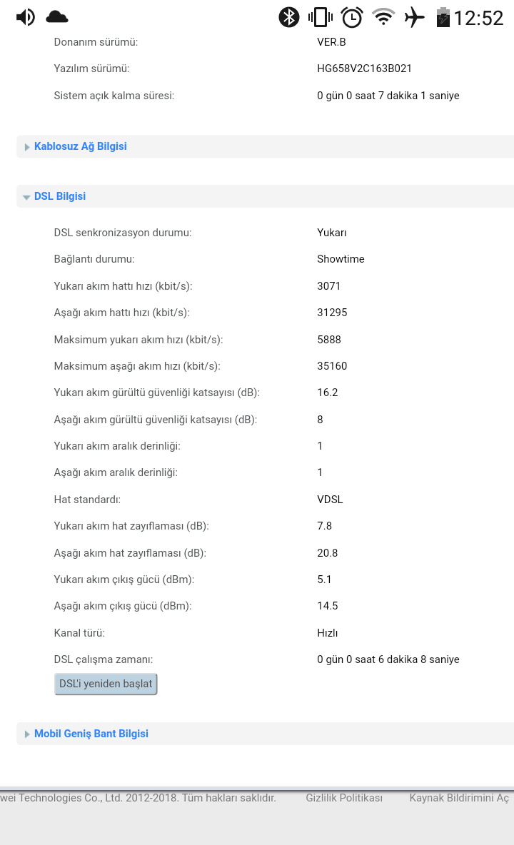Tap the airplane mode icon

pos(415,17)
